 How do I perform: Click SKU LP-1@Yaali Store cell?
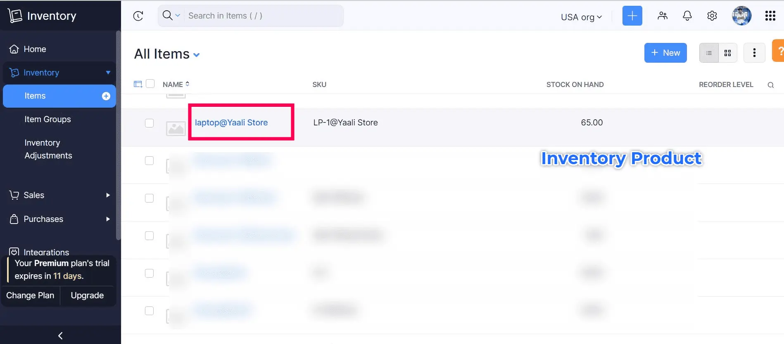(345, 123)
